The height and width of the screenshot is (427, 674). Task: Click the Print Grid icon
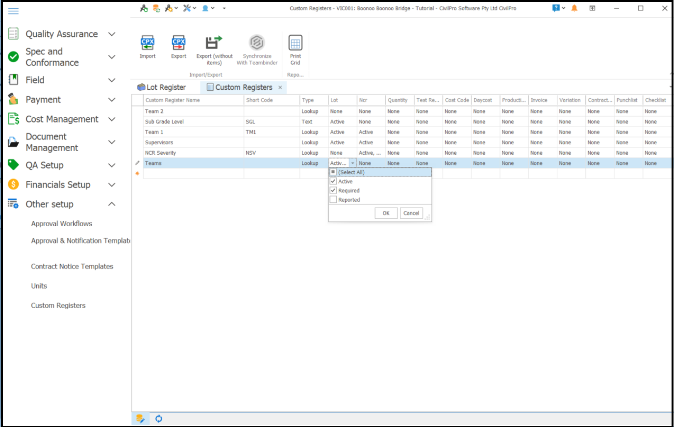(x=295, y=43)
